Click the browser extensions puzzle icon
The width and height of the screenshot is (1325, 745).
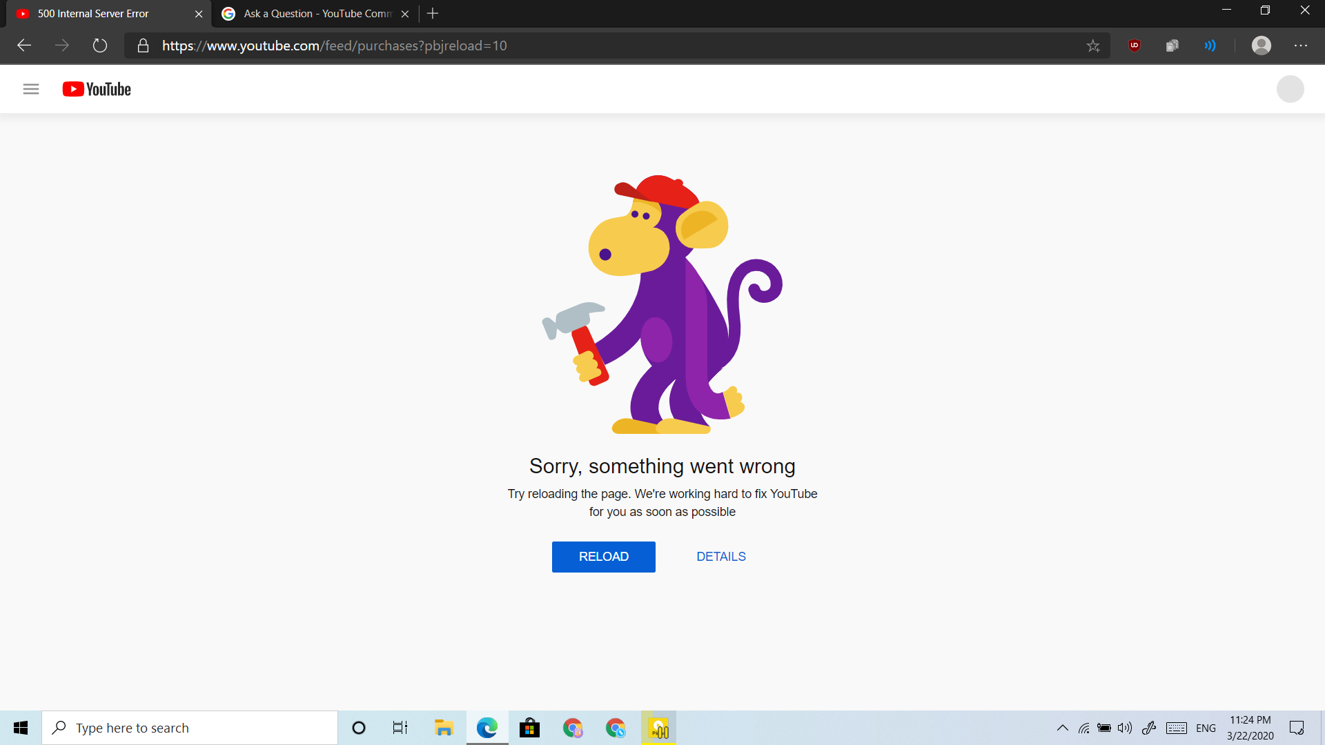tap(1173, 46)
